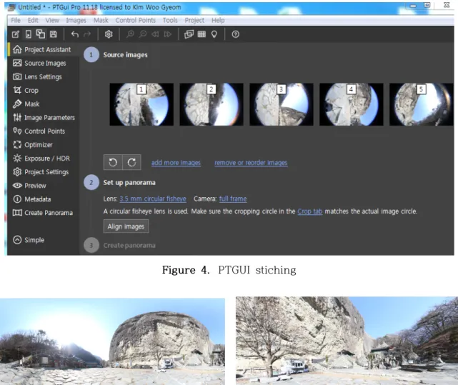Click the Zoom Out magnifier icon
The width and height of the screenshot is (458, 385).
(143, 34)
